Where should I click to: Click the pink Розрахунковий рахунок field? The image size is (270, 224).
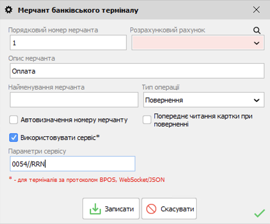tap(191, 43)
